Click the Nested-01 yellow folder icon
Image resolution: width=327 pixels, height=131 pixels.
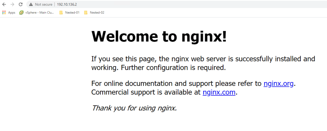61,13
